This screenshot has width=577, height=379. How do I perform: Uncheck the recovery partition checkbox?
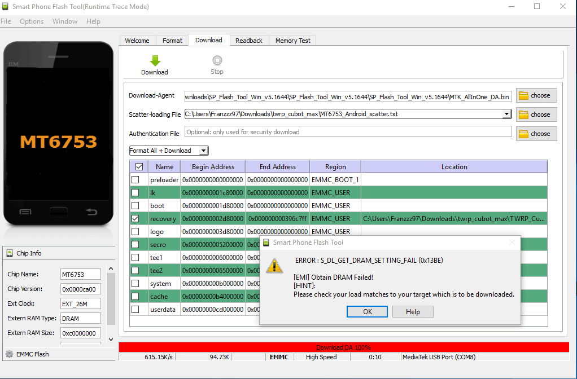pyautogui.click(x=135, y=219)
